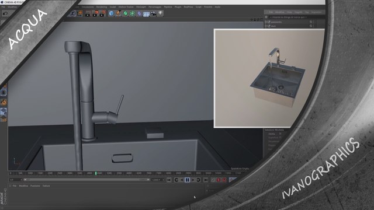Click viewport zoom navigation icon
This screenshot has width=374, height=210.
click(x=255, y=19)
